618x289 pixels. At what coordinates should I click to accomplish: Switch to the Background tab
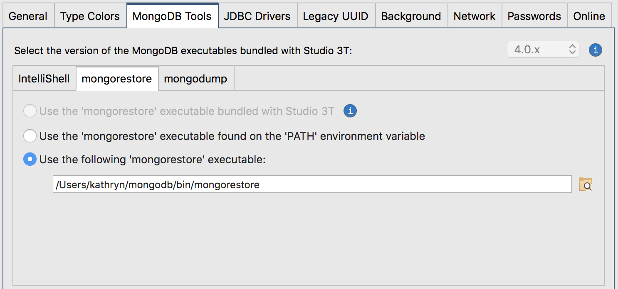411,16
